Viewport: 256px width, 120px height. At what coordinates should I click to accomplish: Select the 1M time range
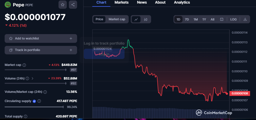[x=196, y=19]
